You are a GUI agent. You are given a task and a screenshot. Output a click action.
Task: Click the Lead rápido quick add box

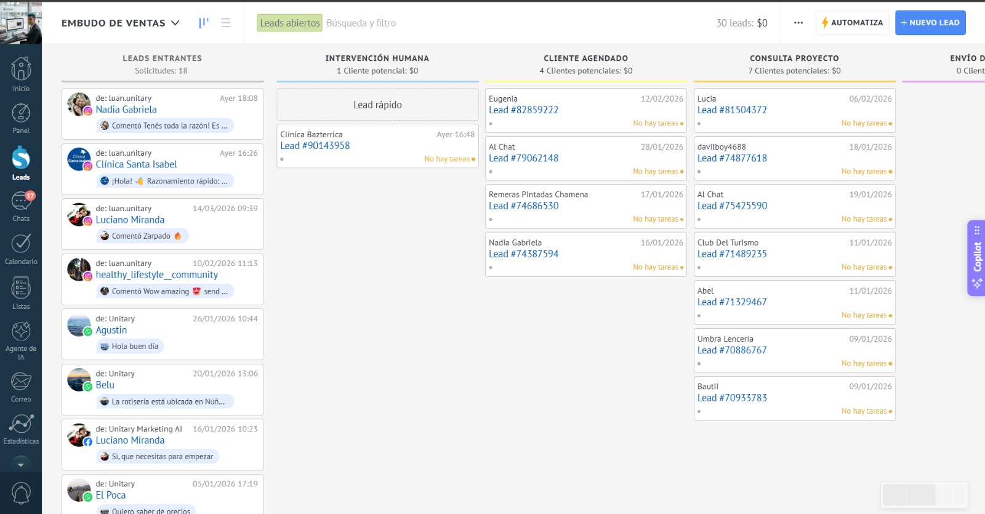[x=377, y=105]
